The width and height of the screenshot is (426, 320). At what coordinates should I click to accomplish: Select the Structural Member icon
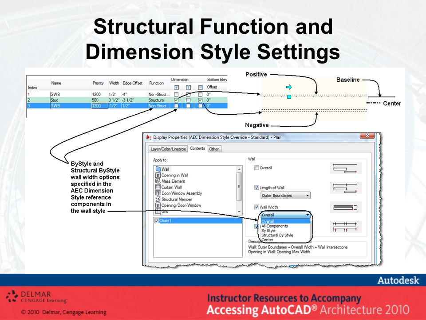[x=158, y=199]
